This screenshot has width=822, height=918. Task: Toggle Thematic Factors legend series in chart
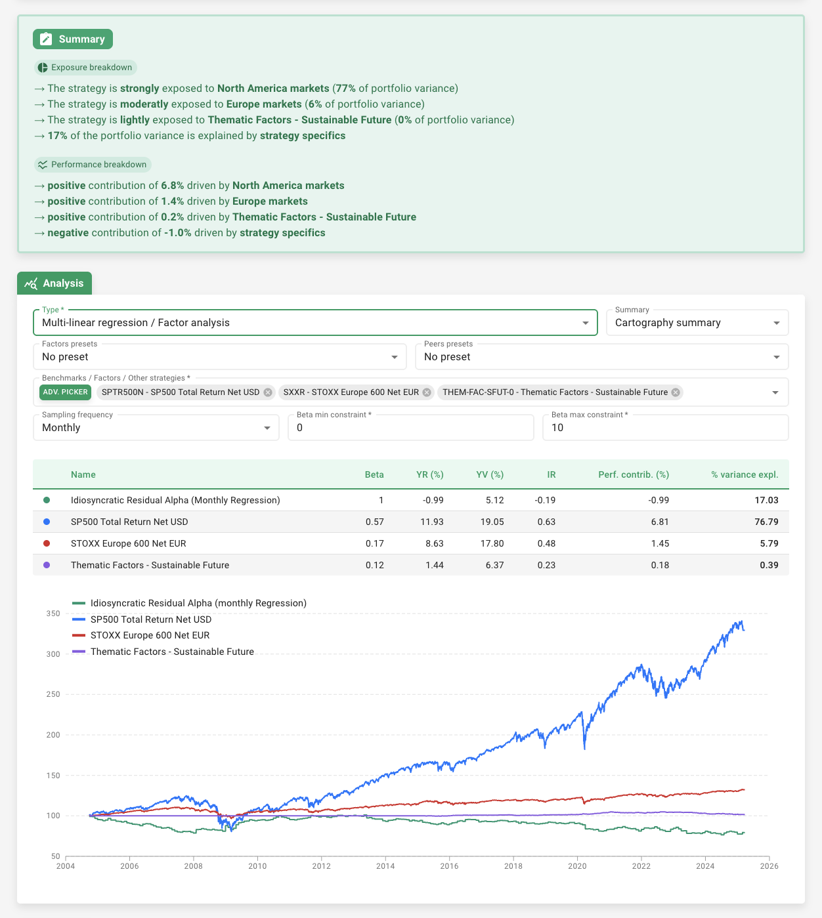pyautogui.click(x=163, y=652)
